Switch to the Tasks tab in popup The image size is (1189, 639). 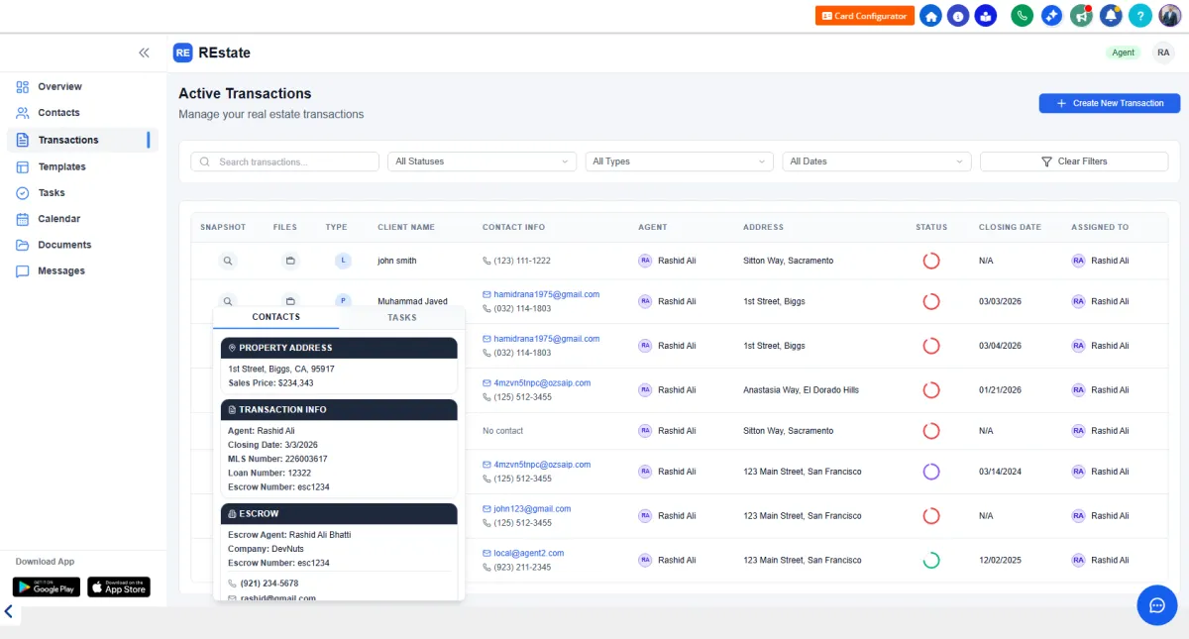point(401,317)
